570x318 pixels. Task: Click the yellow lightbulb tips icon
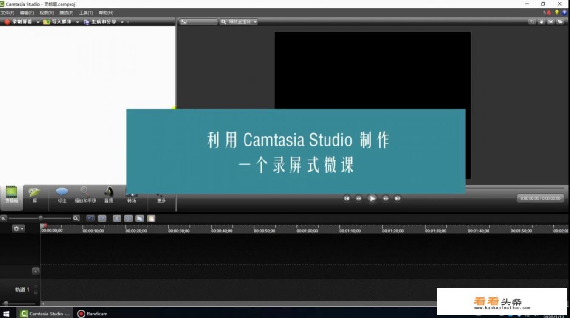pyautogui.click(x=556, y=13)
